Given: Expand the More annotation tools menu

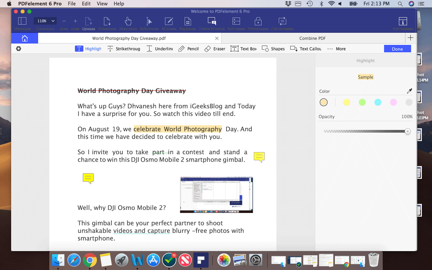Looking at the screenshot, I should (336, 49).
